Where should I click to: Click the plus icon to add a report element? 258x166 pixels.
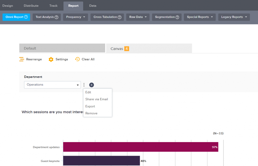[91, 85]
